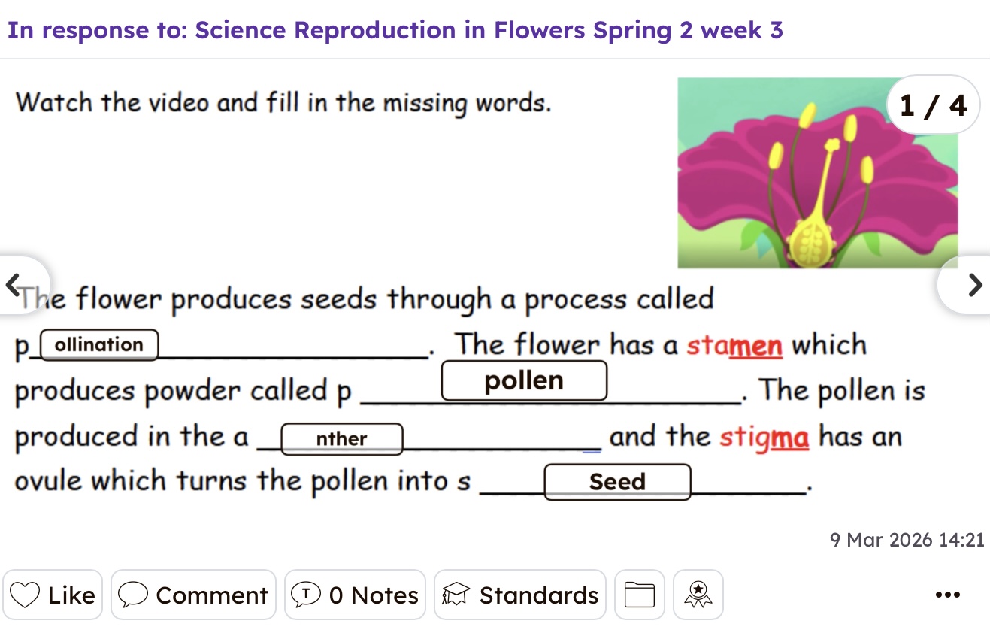Select the 'pollen' answer box
Viewport: 990px width, 627px height.
pos(524,381)
